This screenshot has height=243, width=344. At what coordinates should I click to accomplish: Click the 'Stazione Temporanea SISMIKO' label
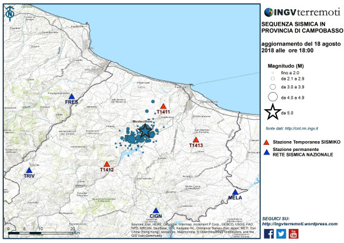[307, 142]
